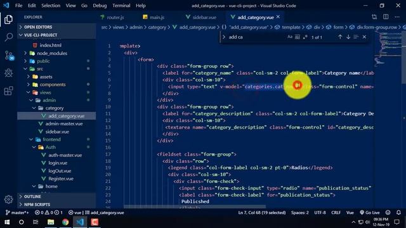Go to next match arrow in find widget
Screen dimensions: 406x228
(348, 37)
